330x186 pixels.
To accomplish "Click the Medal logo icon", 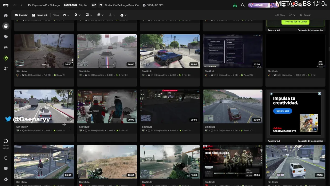I will click(x=6, y=5).
